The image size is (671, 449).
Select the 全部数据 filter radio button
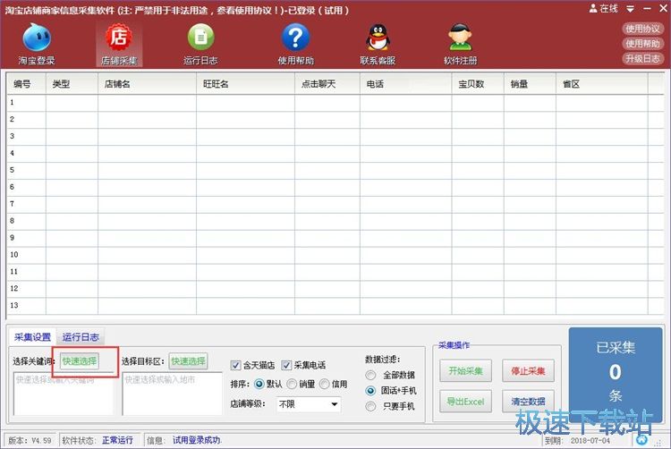coord(370,375)
